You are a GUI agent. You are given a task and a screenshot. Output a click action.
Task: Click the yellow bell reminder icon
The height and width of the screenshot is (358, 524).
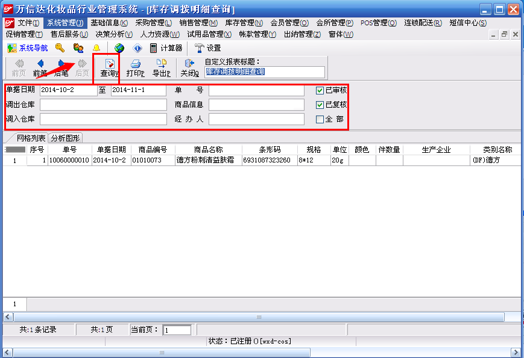coord(96,48)
